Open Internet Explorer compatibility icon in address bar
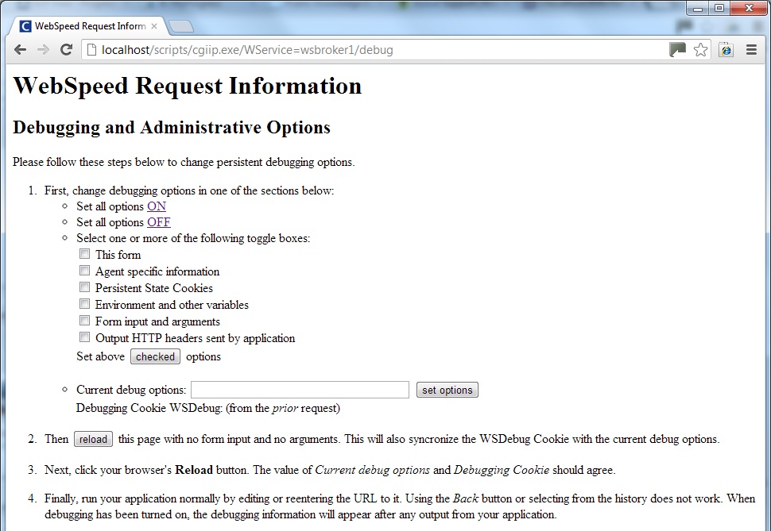771x531 pixels. (726, 49)
